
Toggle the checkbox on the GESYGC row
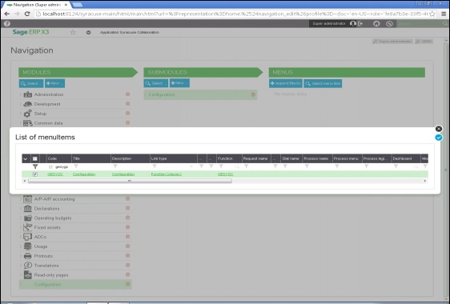(x=35, y=174)
